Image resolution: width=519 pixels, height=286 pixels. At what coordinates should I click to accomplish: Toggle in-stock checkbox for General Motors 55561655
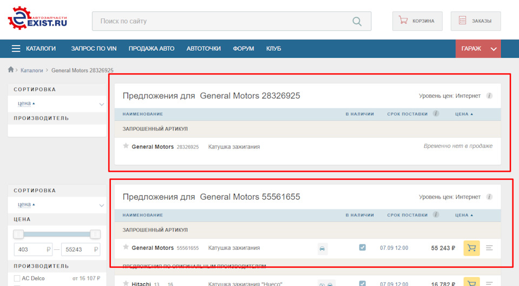(x=362, y=247)
